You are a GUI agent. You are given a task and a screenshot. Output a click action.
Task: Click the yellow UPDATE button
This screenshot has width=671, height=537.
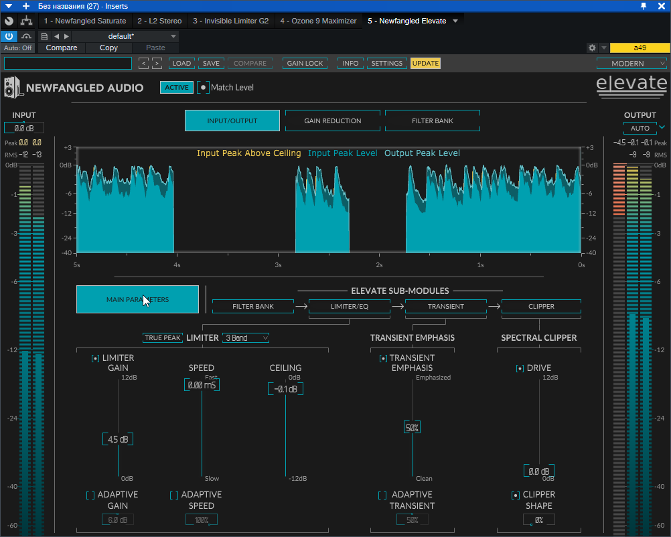pyautogui.click(x=425, y=64)
